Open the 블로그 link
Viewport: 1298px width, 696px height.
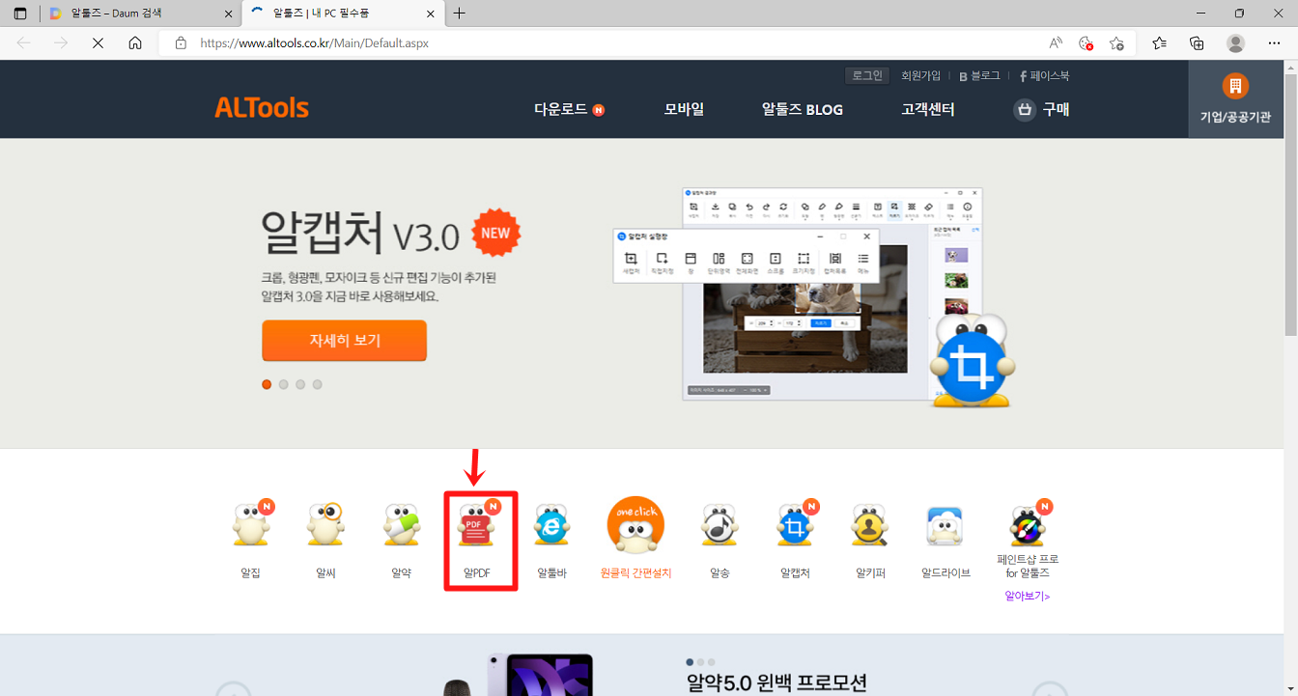(979, 75)
